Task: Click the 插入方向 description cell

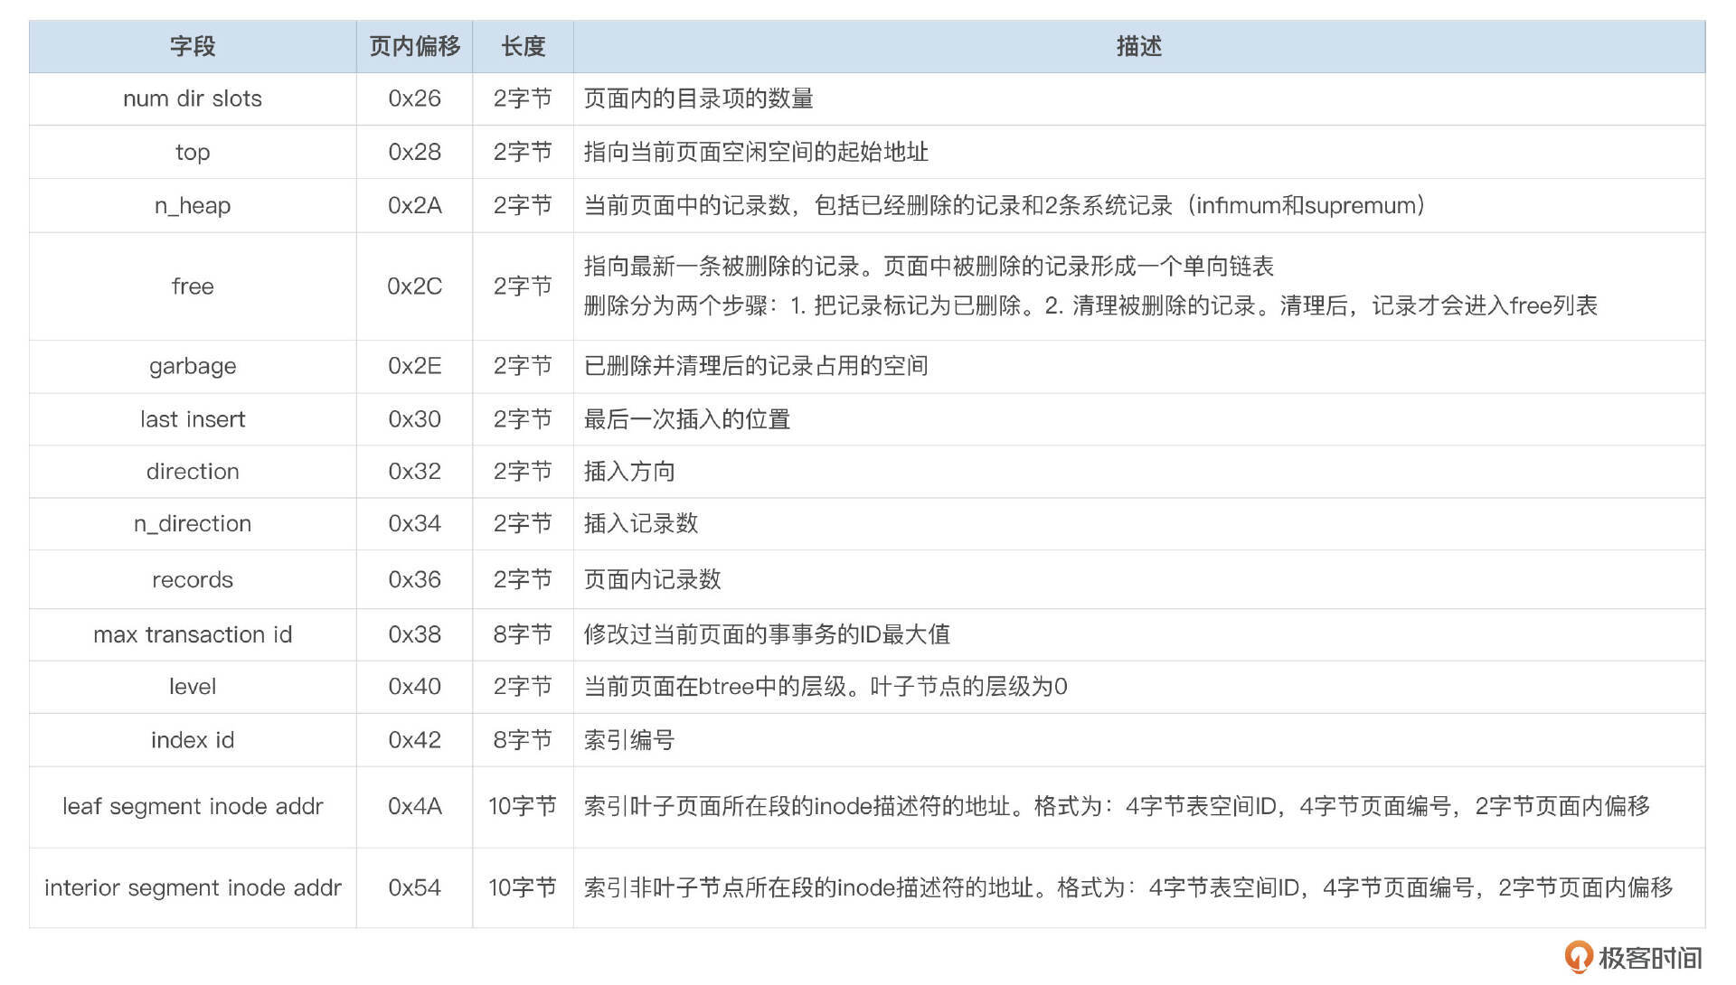Action: (x=629, y=472)
